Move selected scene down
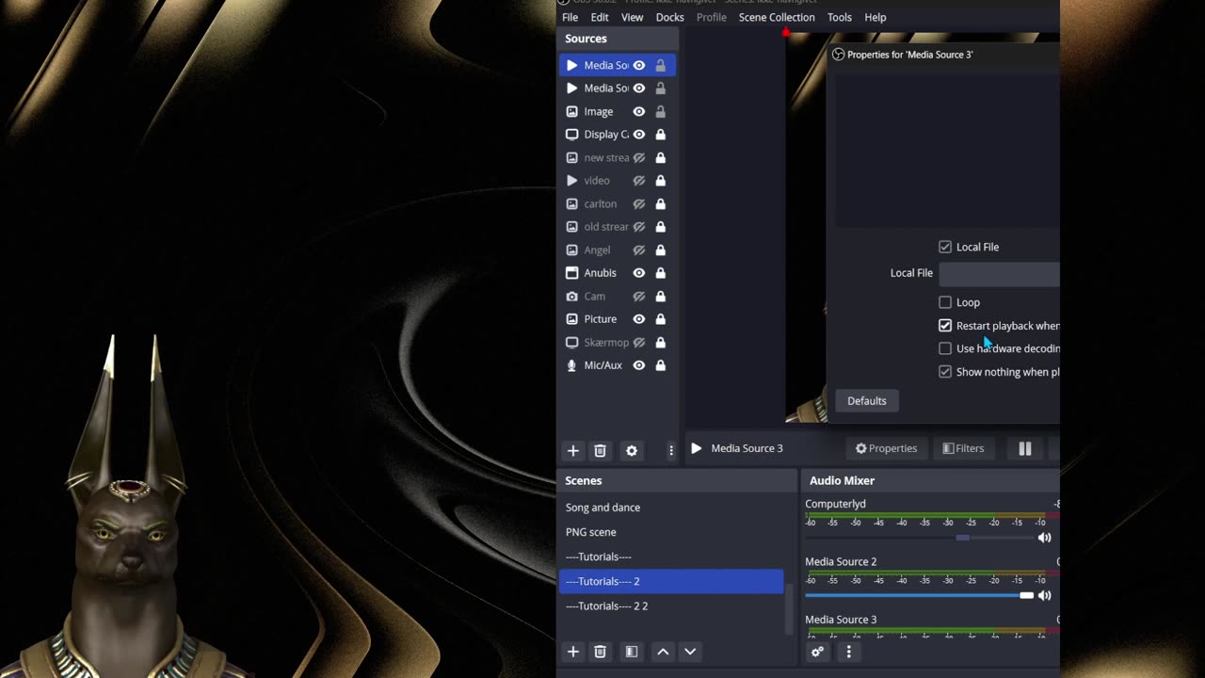 [690, 652]
